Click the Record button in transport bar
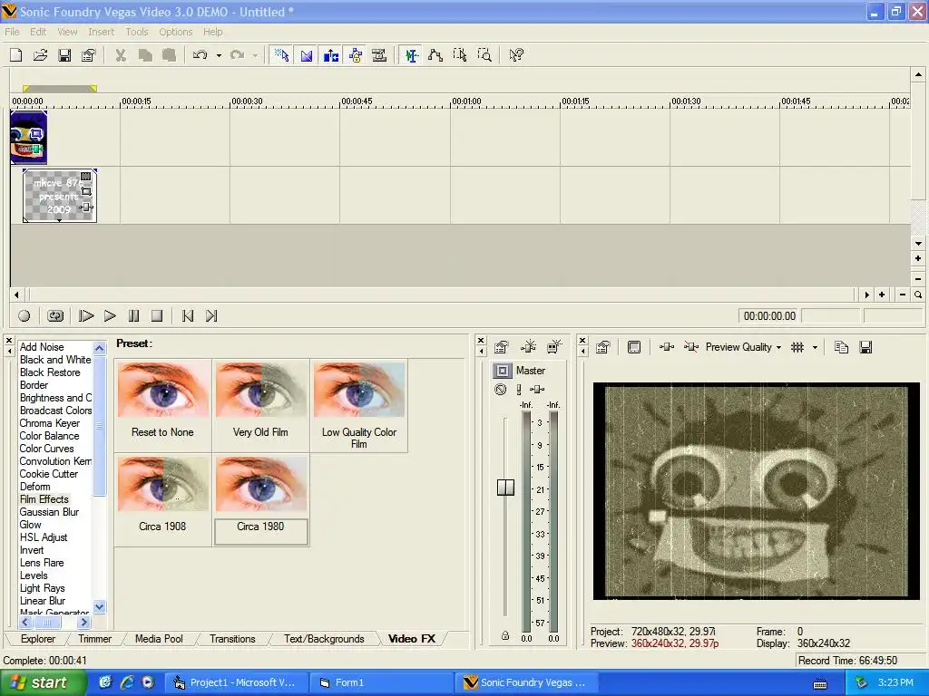This screenshot has width=929, height=696. coord(24,316)
